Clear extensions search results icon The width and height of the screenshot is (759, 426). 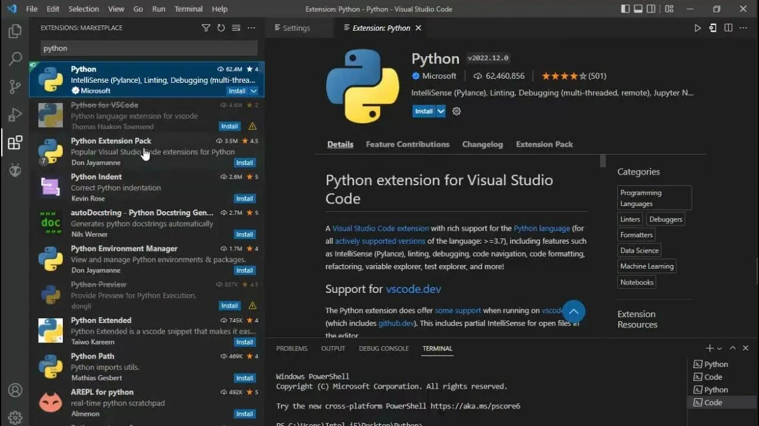coord(236,28)
